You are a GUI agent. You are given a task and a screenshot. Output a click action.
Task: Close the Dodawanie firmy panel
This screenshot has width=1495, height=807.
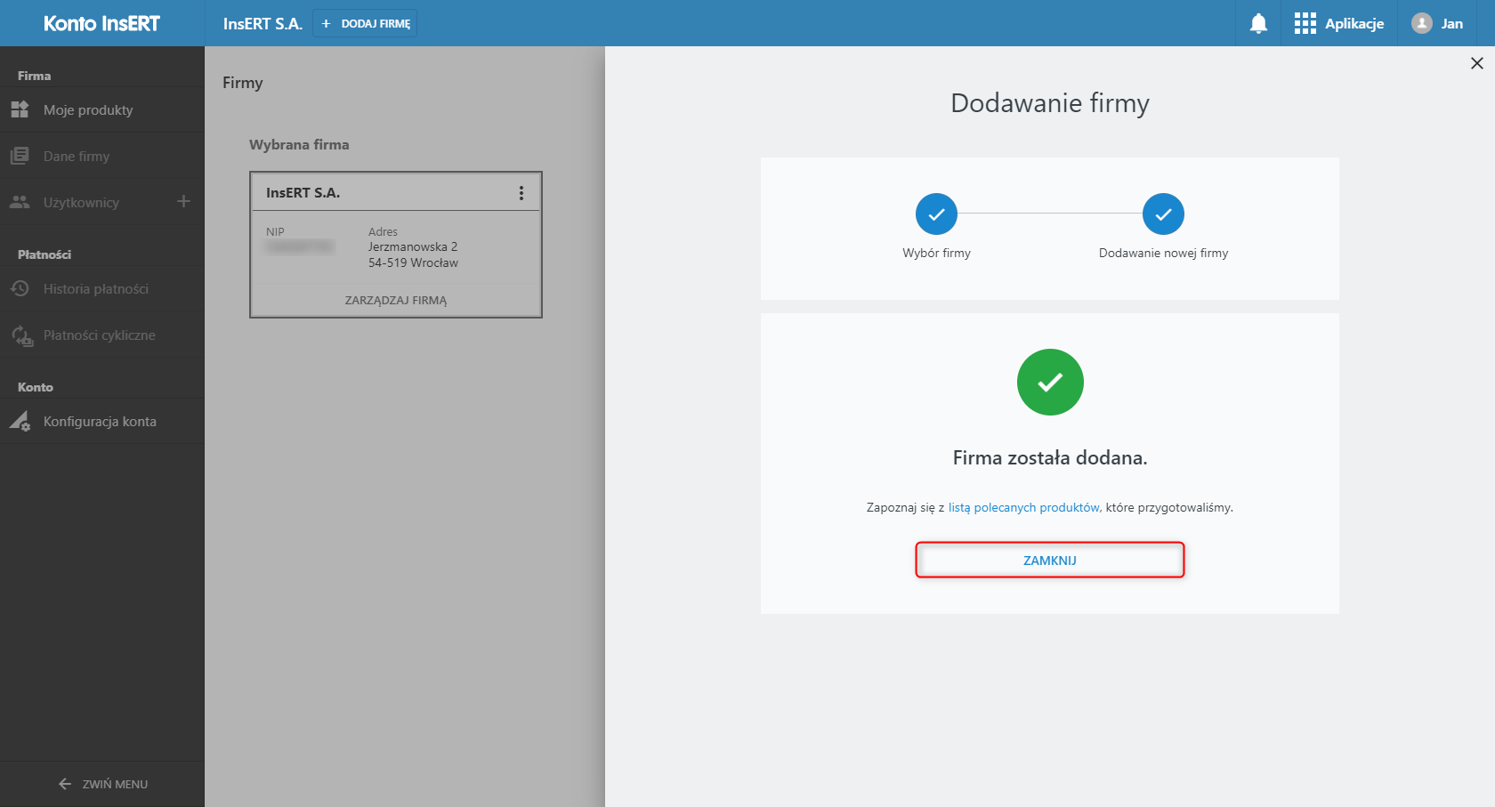tap(1477, 63)
